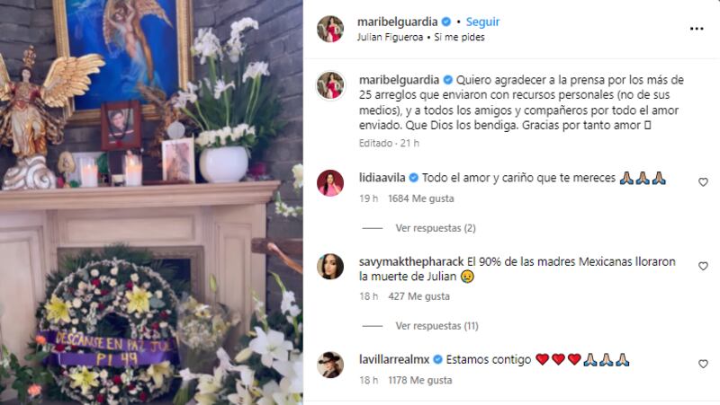Screen dimensions: 720x405
Task: Click the post video of the floral altar
Action: click(x=151, y=203)
